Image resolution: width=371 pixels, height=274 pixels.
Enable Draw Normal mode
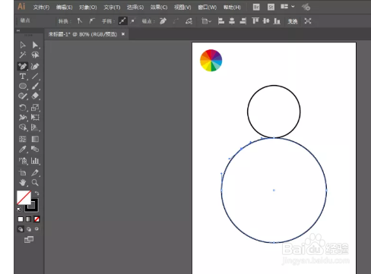click(21, 229)
